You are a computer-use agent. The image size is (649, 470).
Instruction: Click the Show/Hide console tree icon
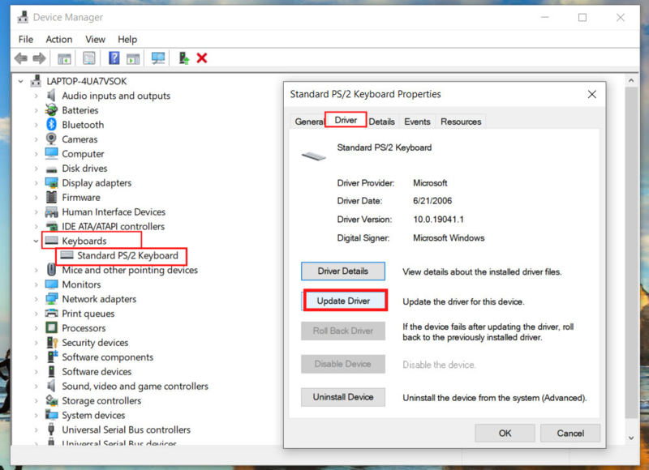(64, 58)
